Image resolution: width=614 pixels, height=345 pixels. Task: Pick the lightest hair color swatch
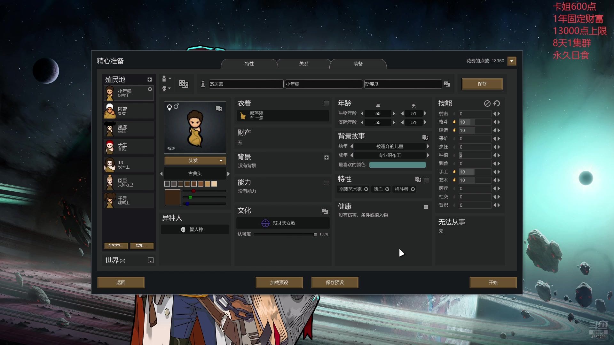click(x=214, y=184)
